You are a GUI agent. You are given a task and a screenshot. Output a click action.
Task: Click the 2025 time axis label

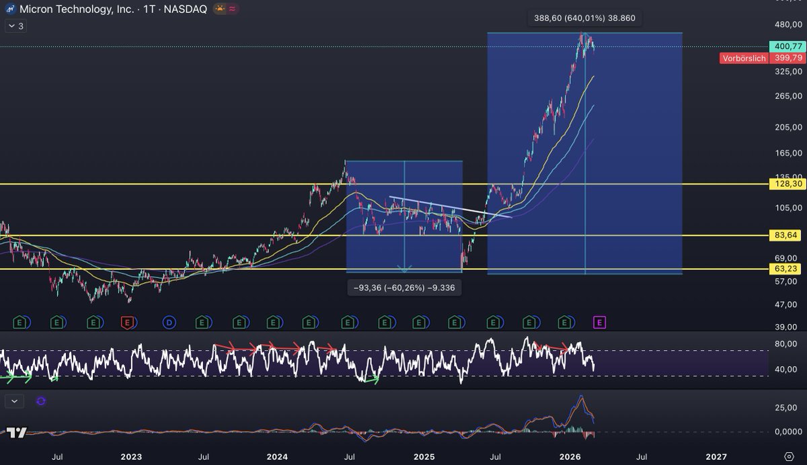[x=424, y=457]
